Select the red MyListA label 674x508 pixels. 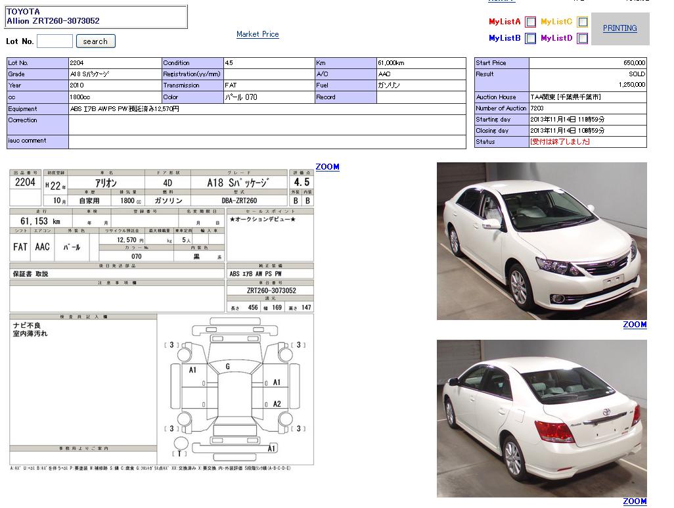(x=505, y=22)
